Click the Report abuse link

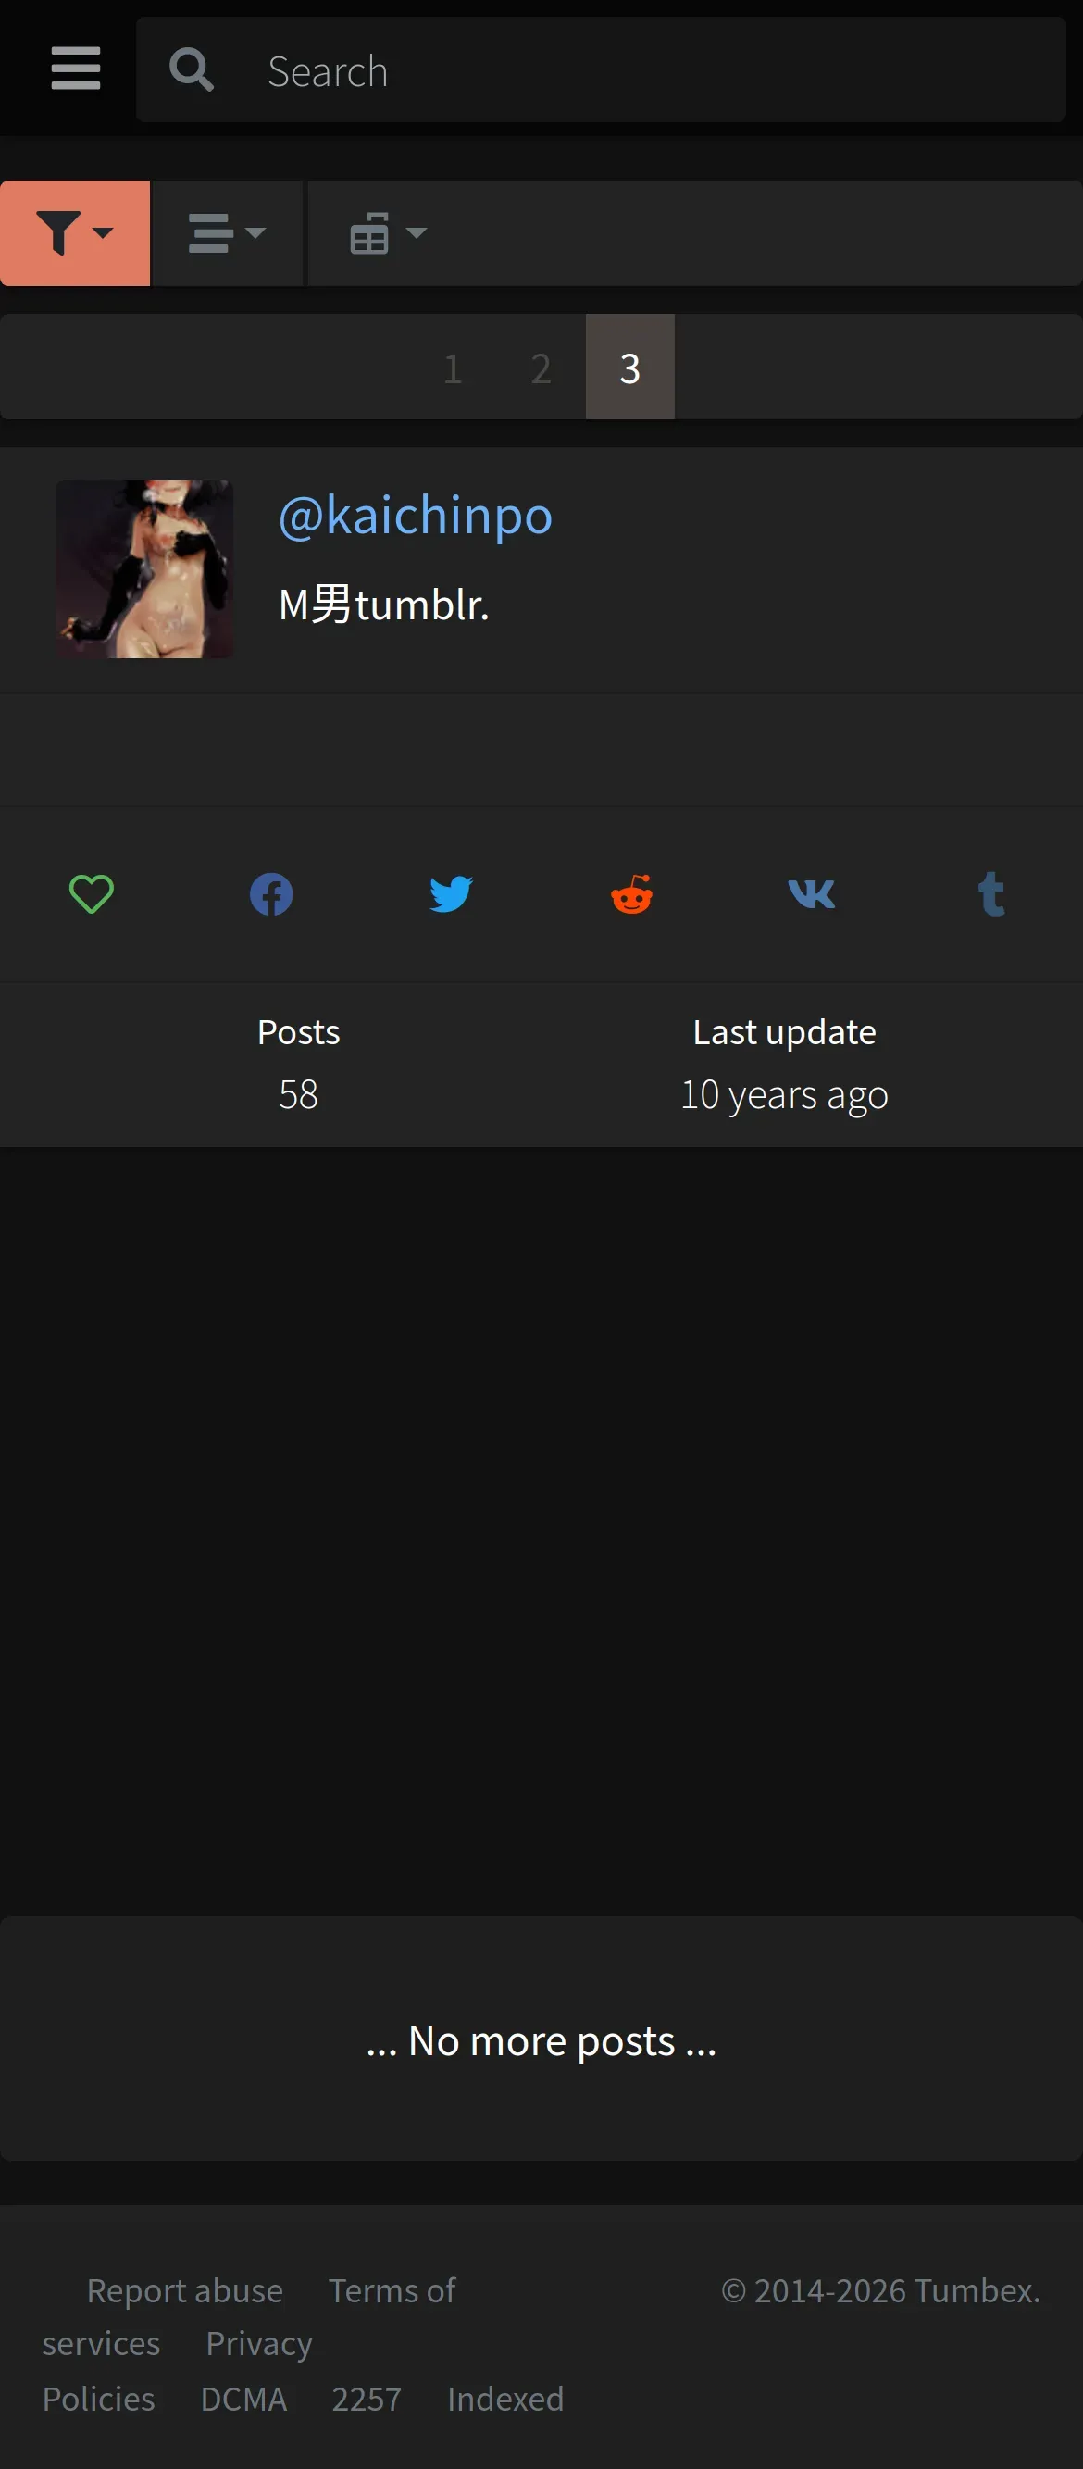click(185, 2289)
